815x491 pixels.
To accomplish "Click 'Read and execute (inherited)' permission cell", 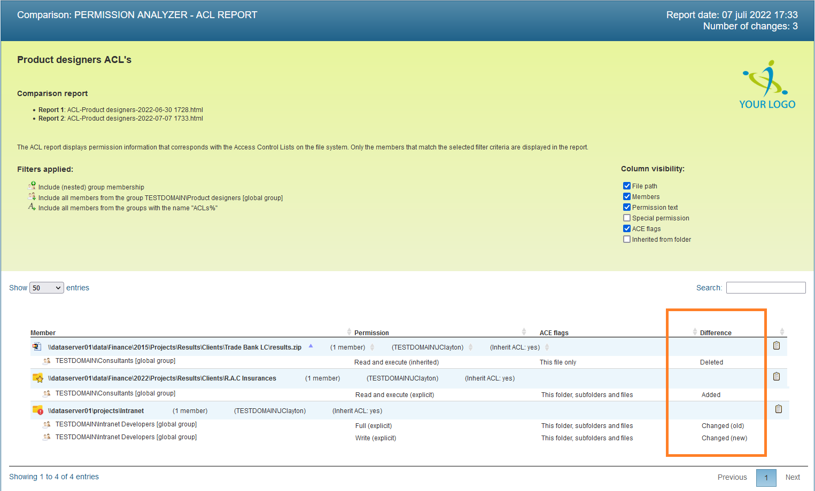I will (x=397, y=362).
